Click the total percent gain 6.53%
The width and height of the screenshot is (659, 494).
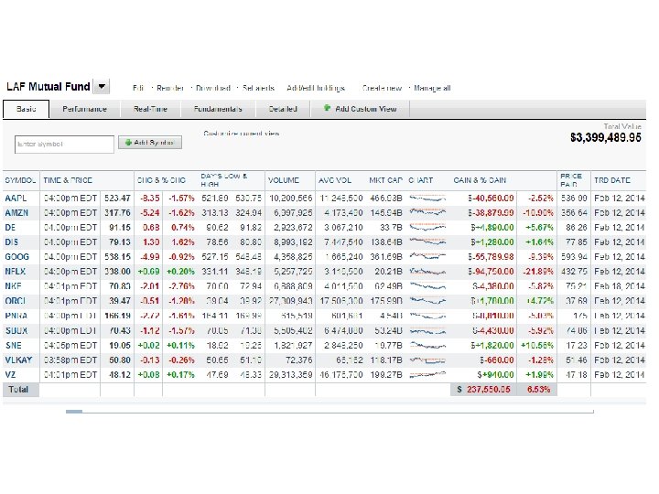(538, 390)
